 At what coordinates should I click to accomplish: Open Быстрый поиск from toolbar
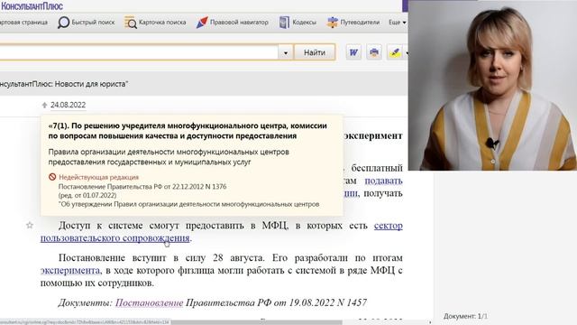(87, 23)
